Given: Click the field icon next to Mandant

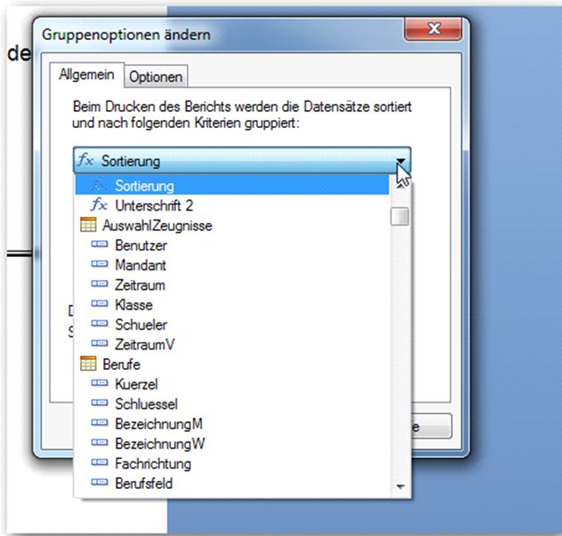Looking at the screenshot, I should click(100, 264).
